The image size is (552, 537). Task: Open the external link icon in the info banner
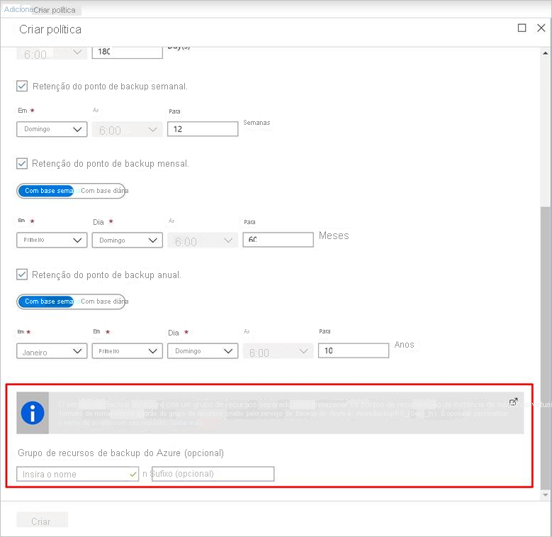coord(513,402)
